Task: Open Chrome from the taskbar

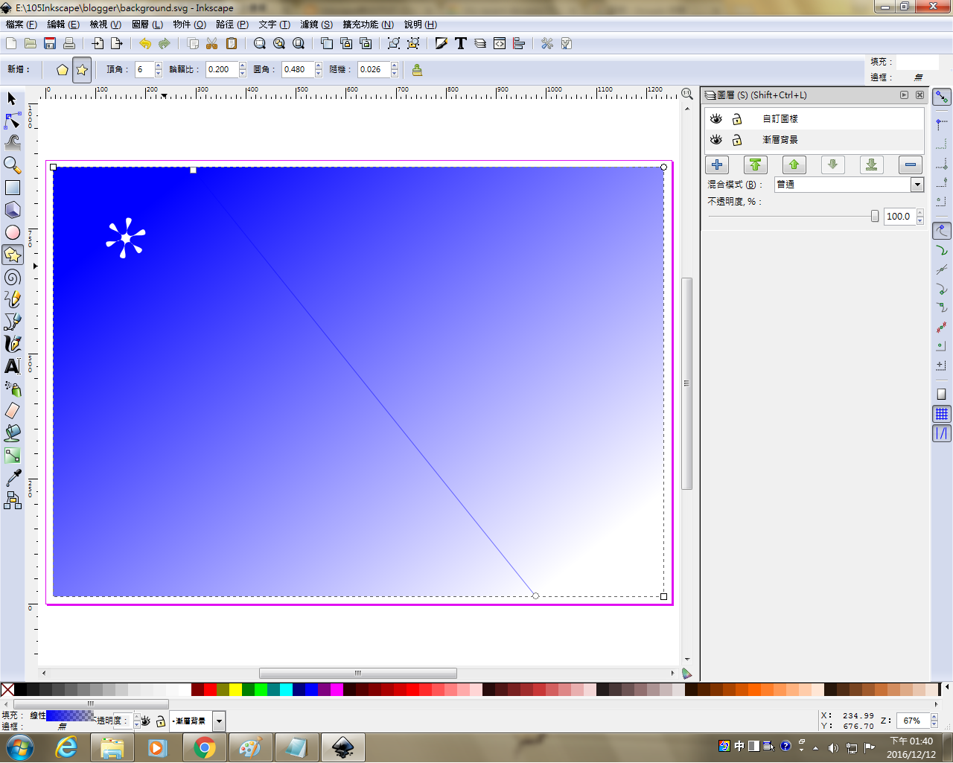Action: coord(204,747)
